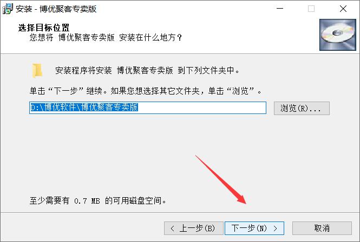Click the red arrow annotation
This screenshot has width=360, height=242.
[221, 179]
